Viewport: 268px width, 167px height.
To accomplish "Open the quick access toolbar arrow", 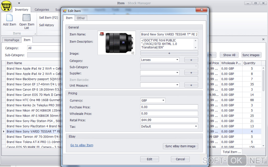I will click(x=19, y=3).
